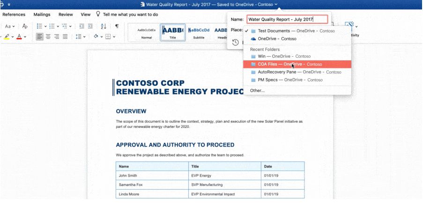
Task: Click the CONTOSO CORP title text
Action: (x=150, y=83)
